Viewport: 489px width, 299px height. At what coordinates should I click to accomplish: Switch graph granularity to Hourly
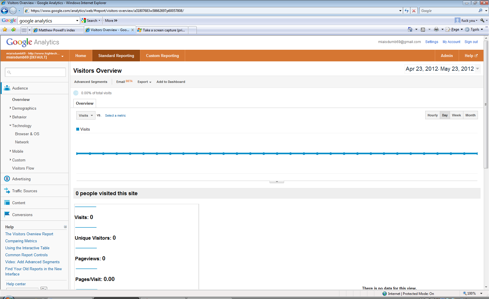tap(432, 115)
